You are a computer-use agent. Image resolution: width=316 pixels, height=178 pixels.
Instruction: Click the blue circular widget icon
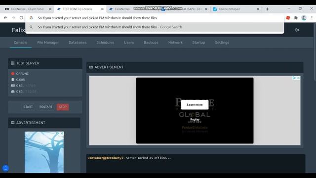click(x=5, y=168)
